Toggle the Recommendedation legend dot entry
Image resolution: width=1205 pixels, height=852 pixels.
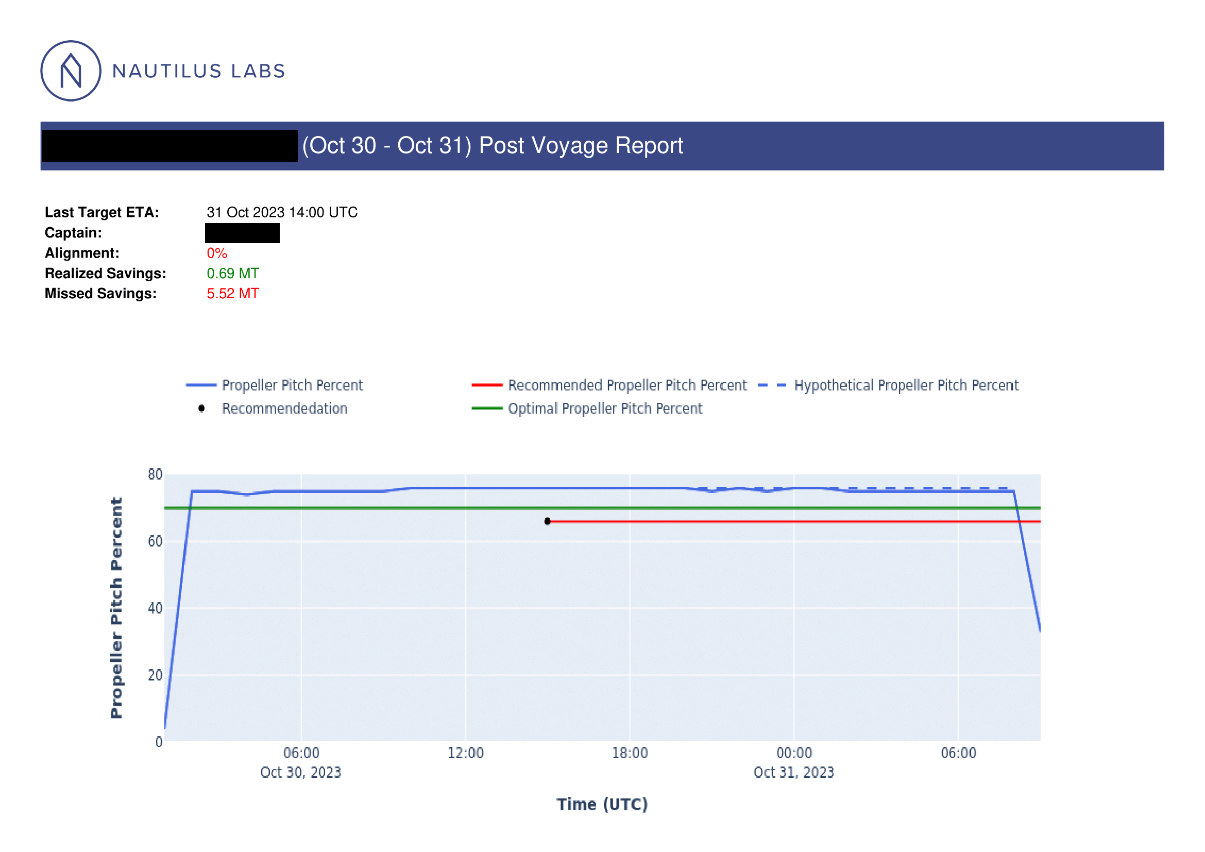coord(284,408)
